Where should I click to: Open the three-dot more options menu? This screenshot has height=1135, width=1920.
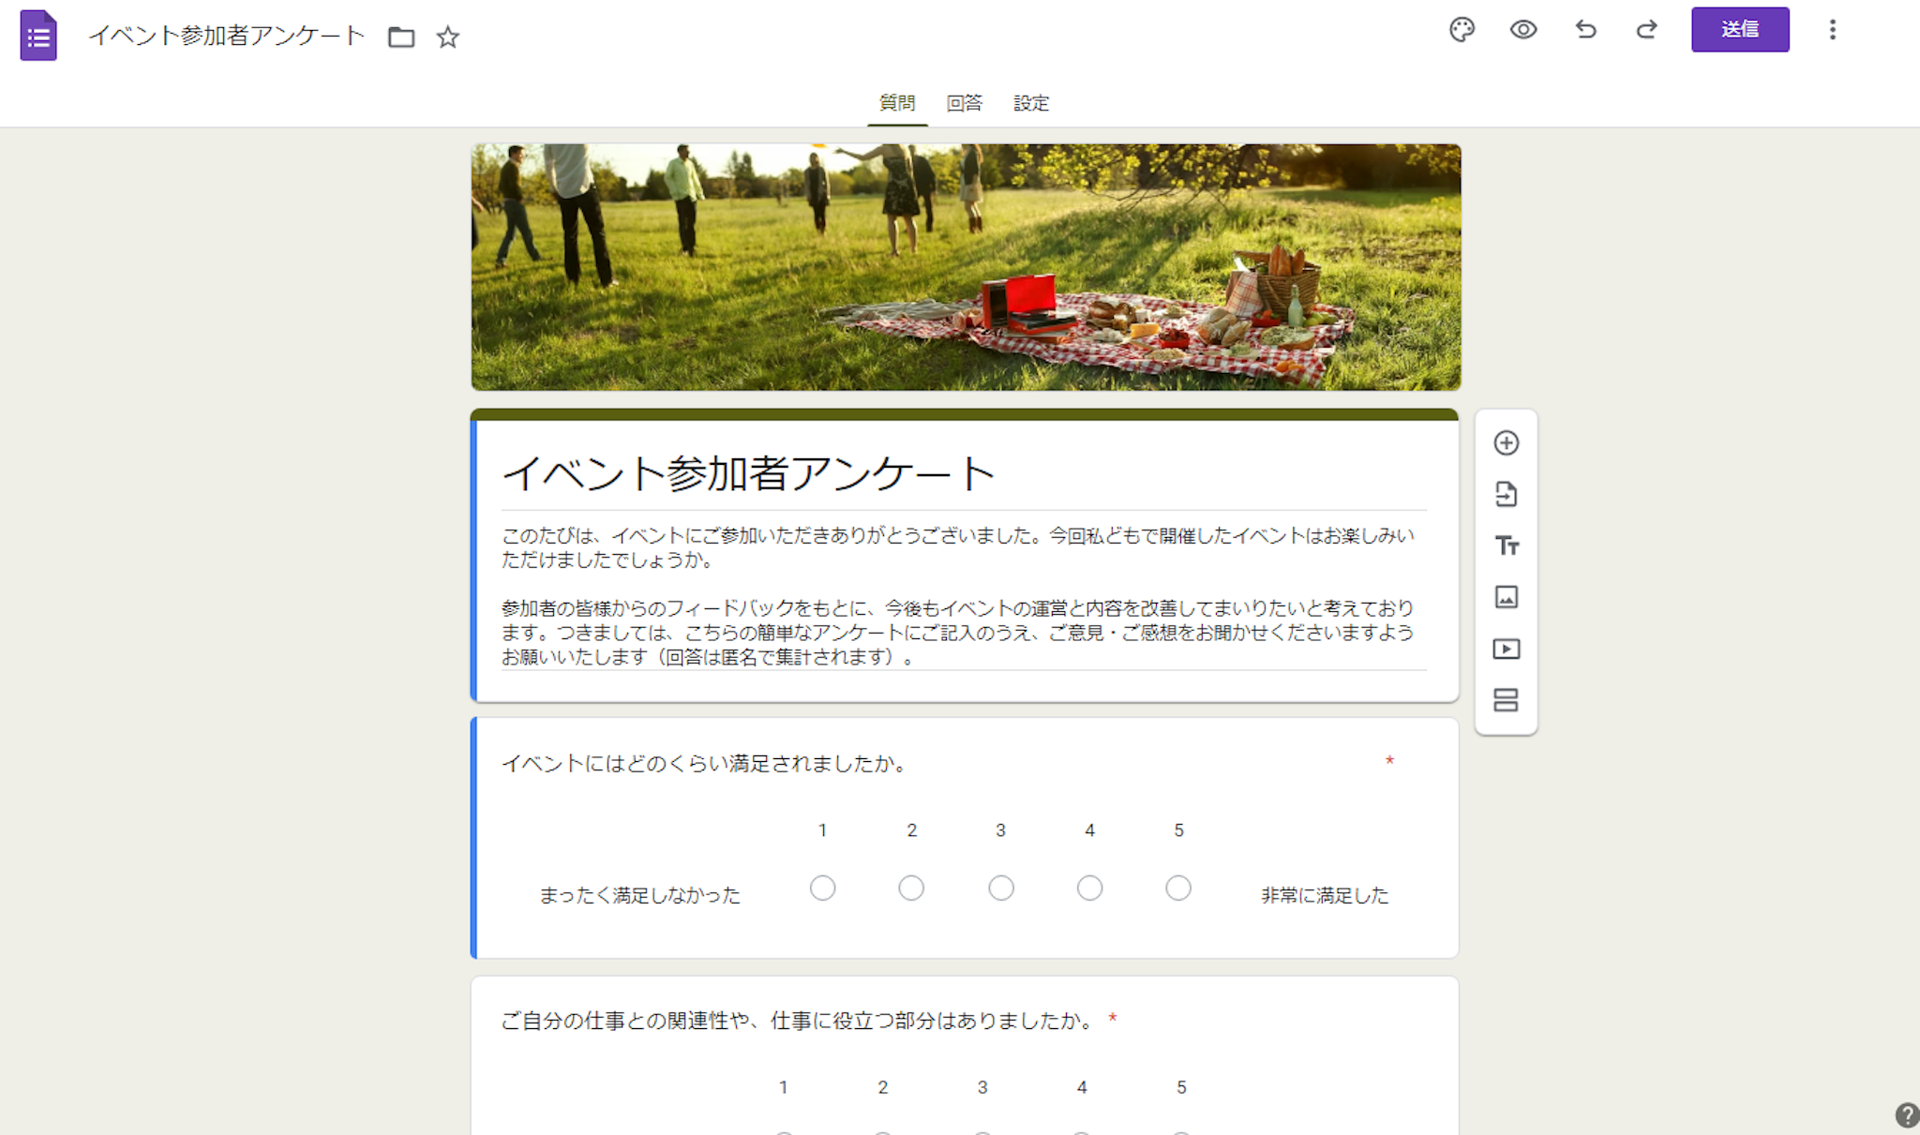click(1832, 30)
